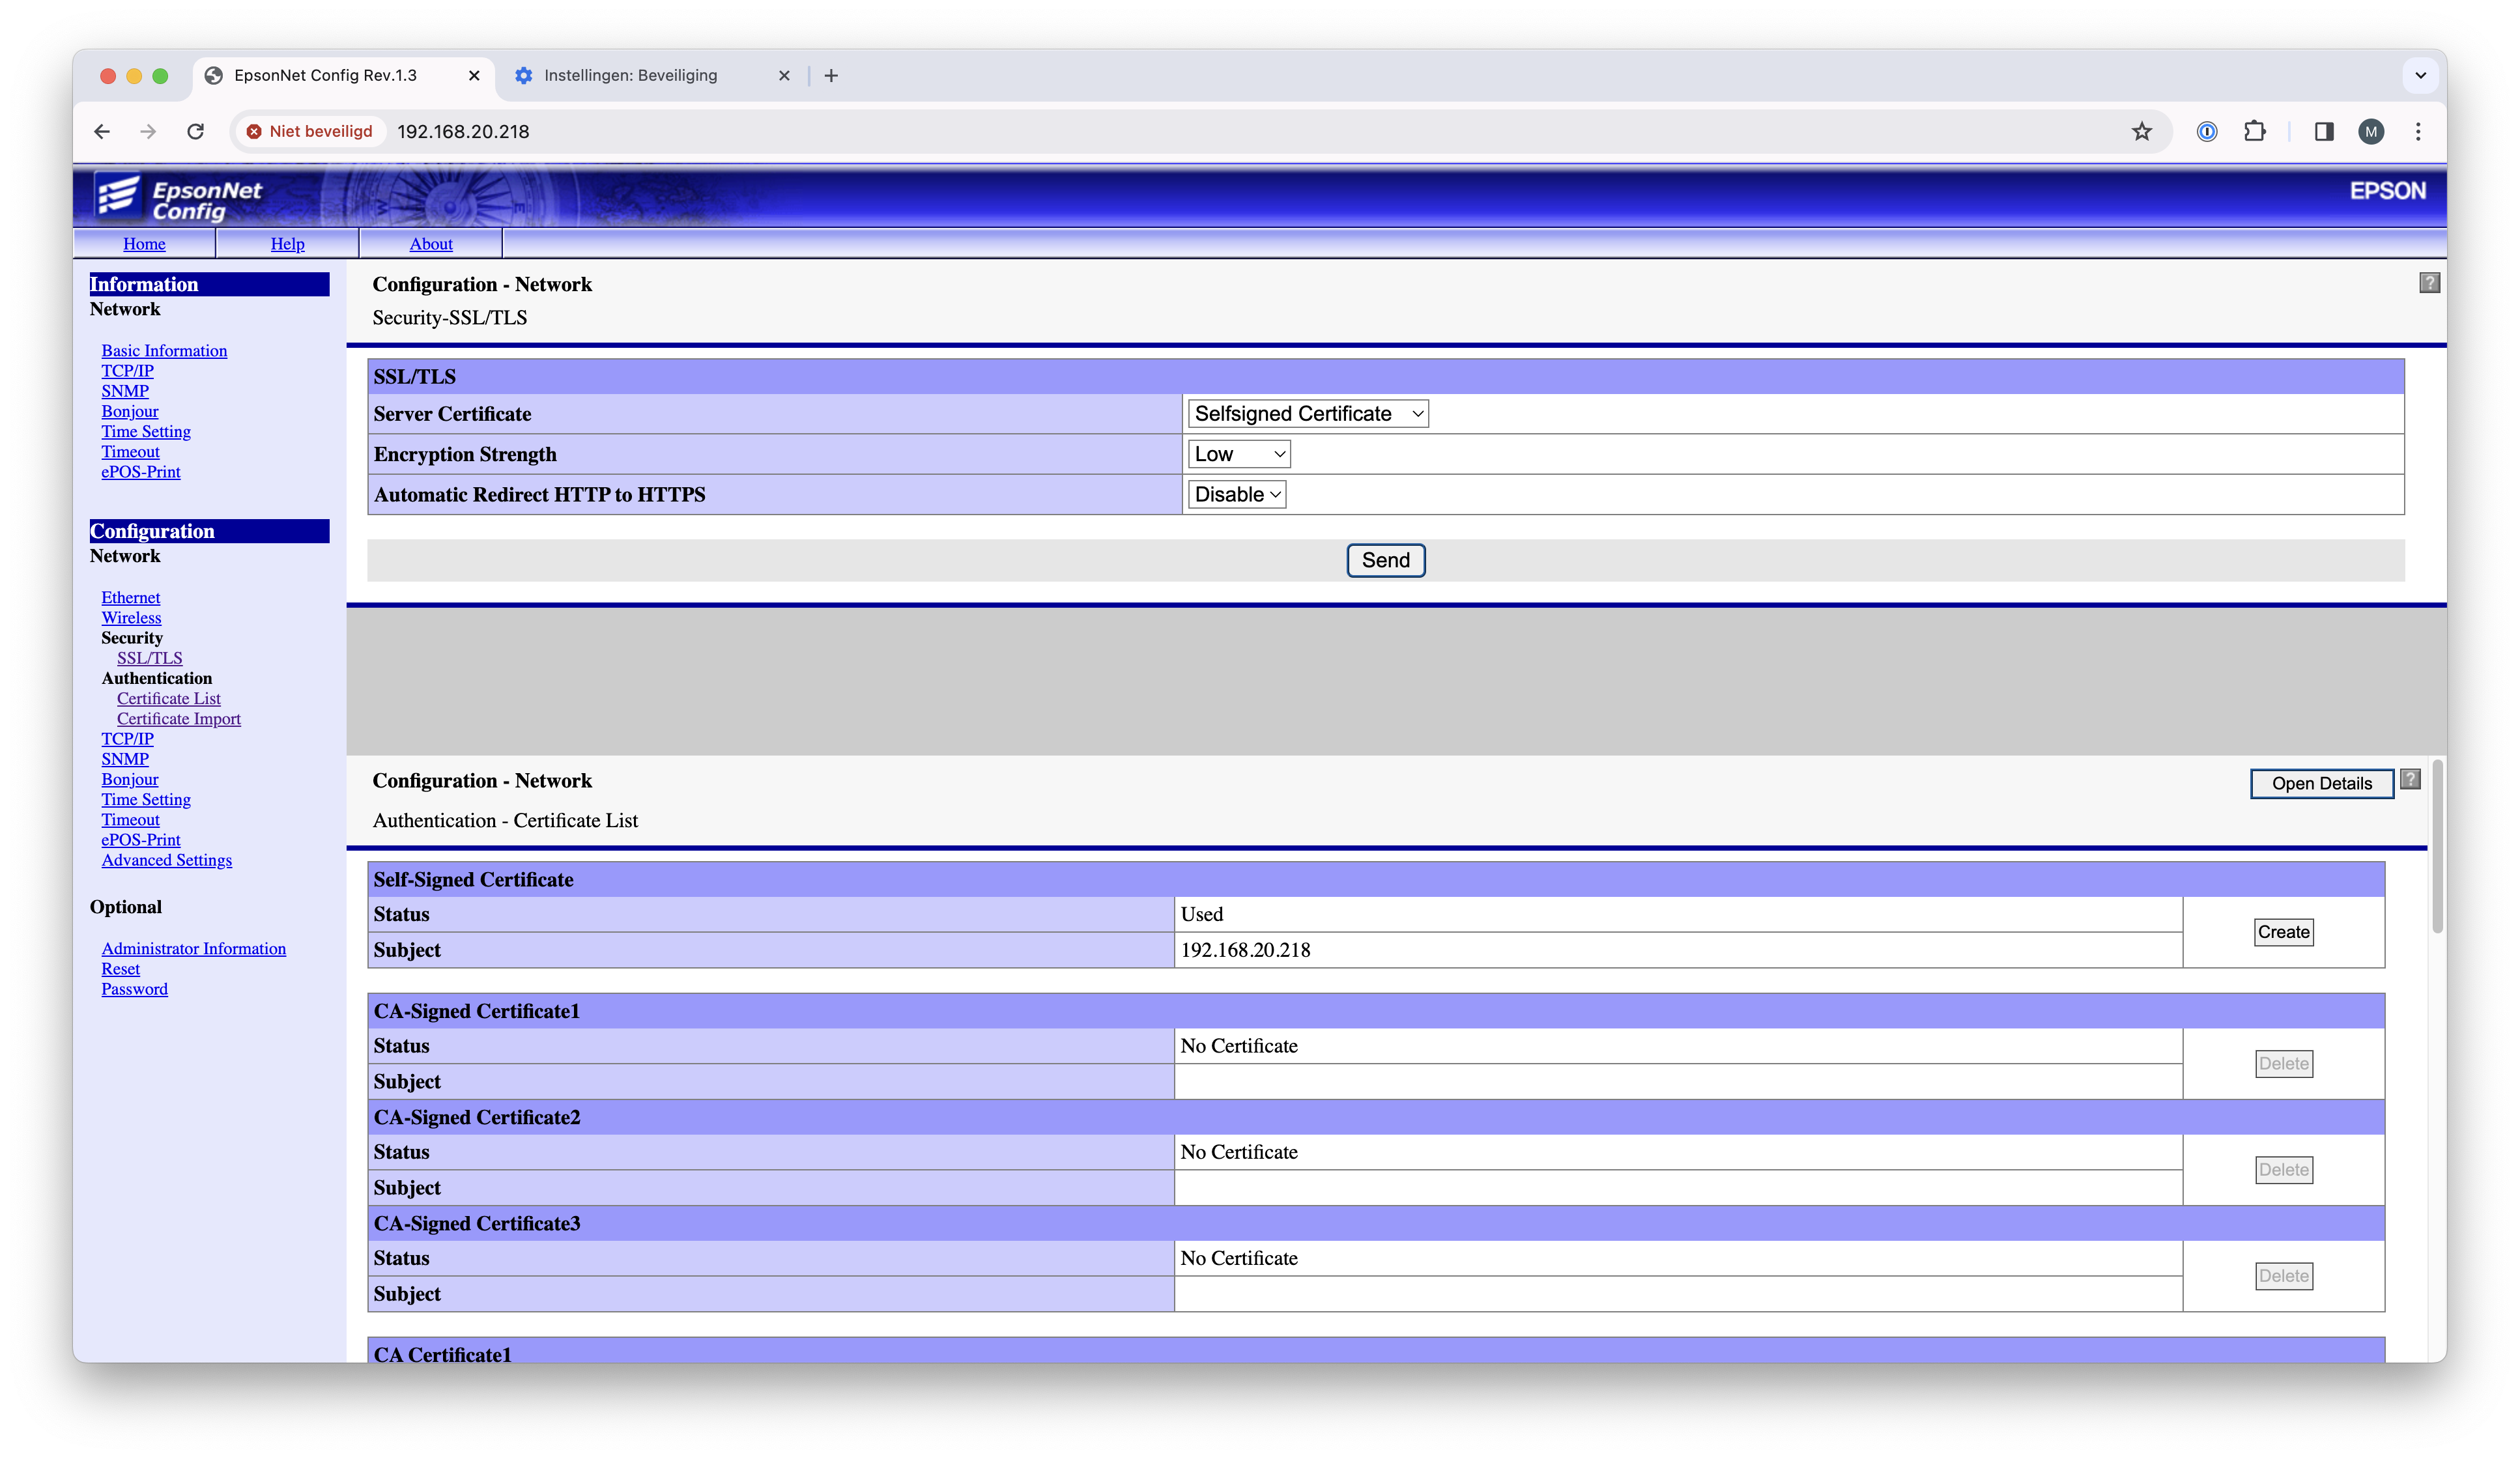Viewport: 2520px width, 1459px height.
Task: Open the Encryption Strength dropdown
Action: point(1239,454)
